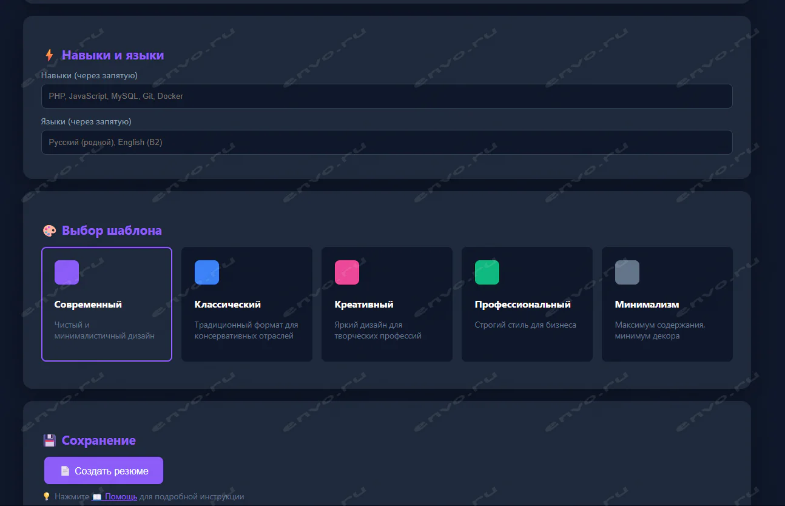
Task: Click the document icon inside Создать резюме button
Action: point(65,471)
